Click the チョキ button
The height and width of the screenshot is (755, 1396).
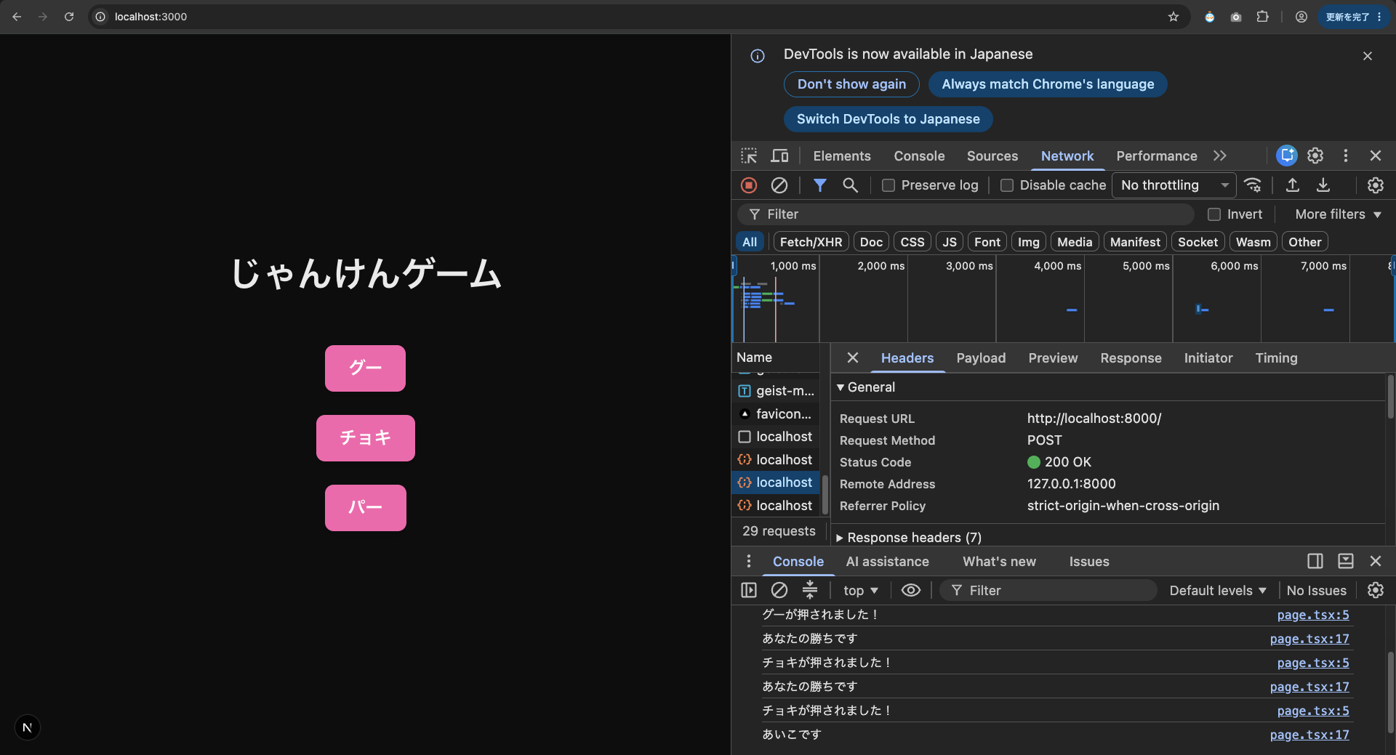tap(366, 438)
